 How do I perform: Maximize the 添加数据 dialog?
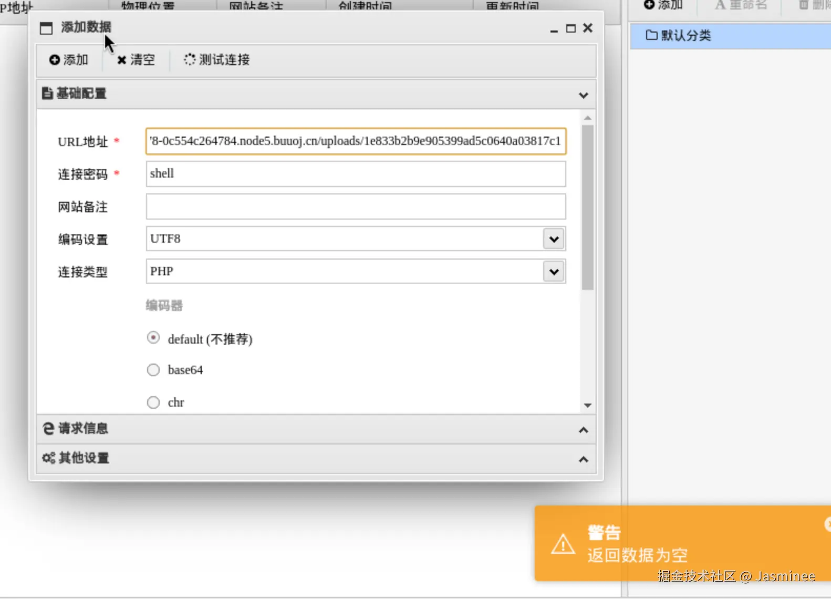click(x=571, y=28)
